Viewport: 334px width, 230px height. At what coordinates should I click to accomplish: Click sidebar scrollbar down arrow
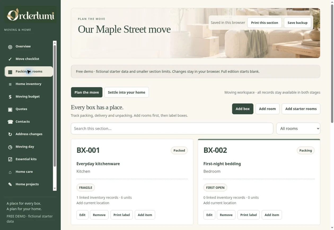click(x=55, y=189)
